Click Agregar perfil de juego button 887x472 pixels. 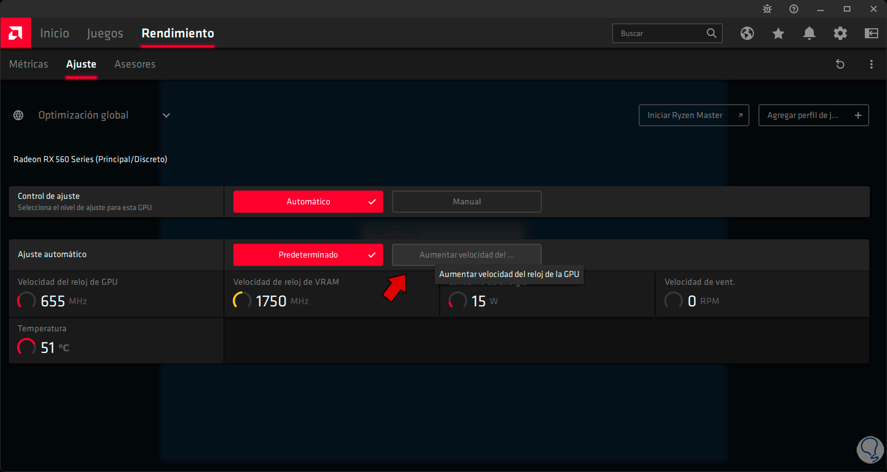pyautogui.click(x=813, y=115)
